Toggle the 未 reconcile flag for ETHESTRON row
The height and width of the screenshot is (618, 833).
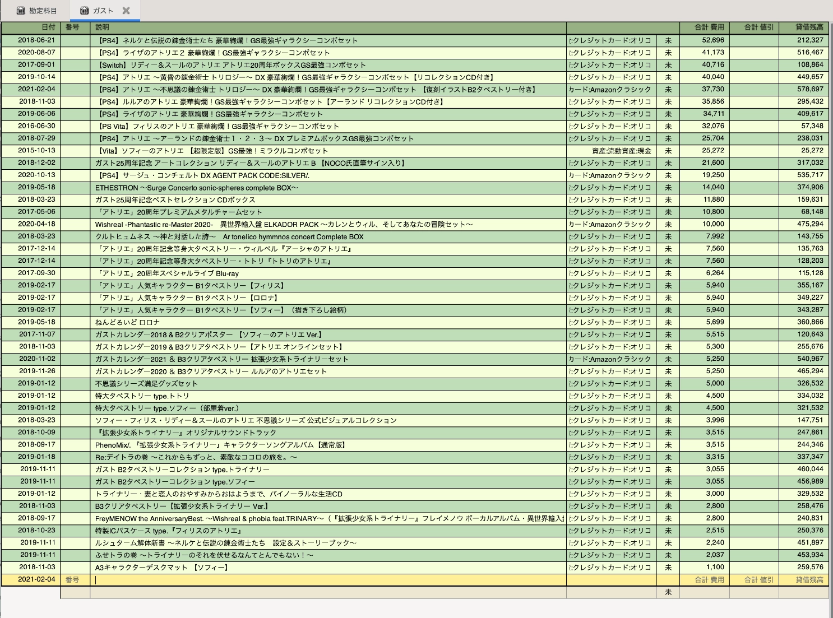pos(668,188)
